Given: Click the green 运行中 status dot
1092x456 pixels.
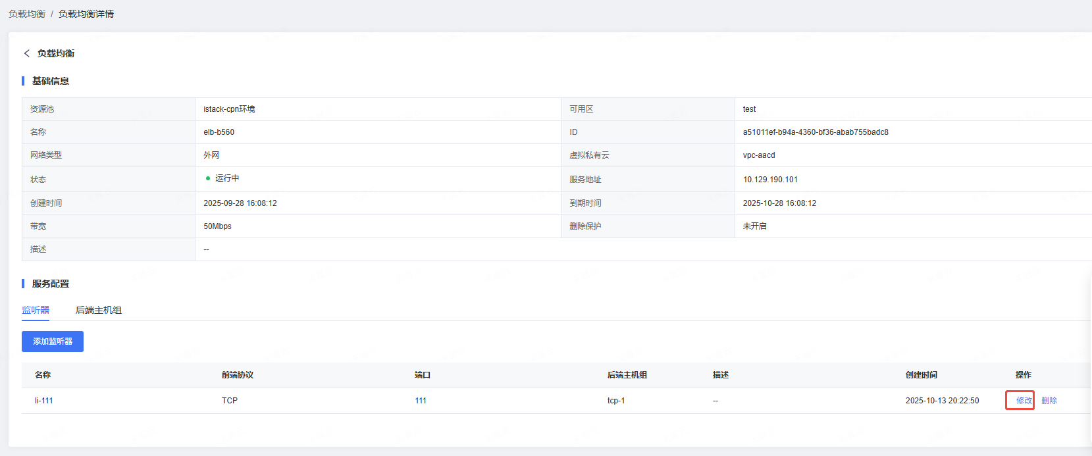Looking at the screenshot, I should [208, 178].
